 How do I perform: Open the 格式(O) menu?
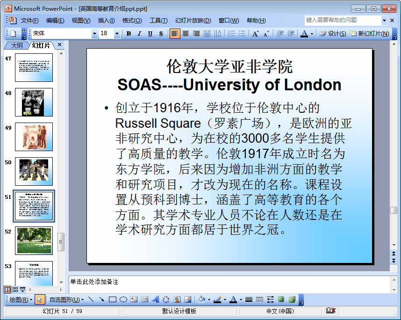pyautogui.click(x=132, y=21)
